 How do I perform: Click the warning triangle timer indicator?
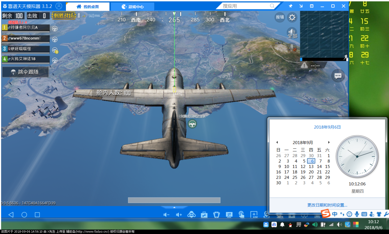click(304, 65)
